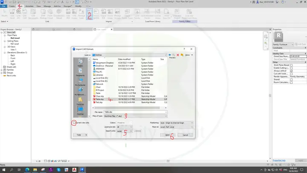Open the Import units dropdown

[x=125, y=131]
